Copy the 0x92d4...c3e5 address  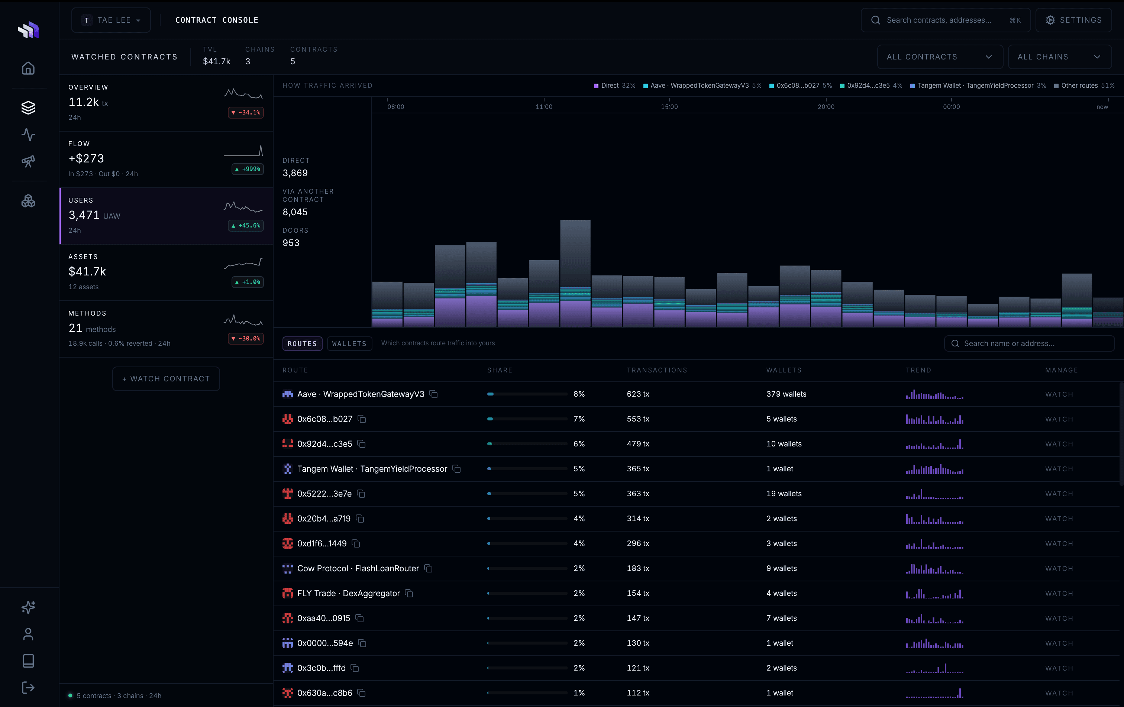coord(361,444)
